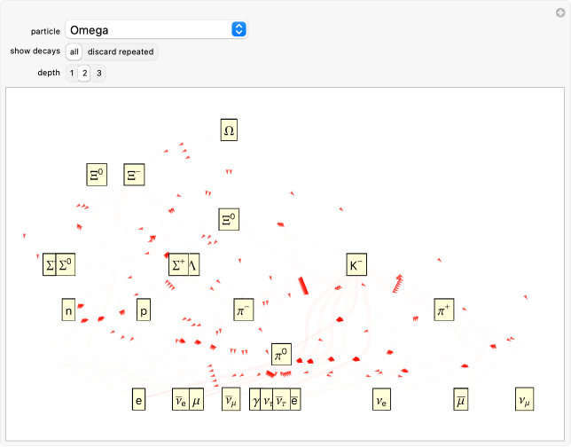
Task: Click the Ω particle node at top
Action: click(x=229, y=130)
